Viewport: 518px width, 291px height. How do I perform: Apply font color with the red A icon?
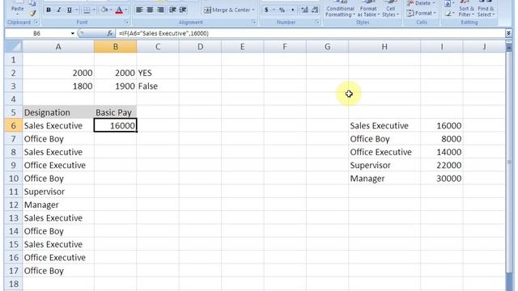(x=119, y=11)
